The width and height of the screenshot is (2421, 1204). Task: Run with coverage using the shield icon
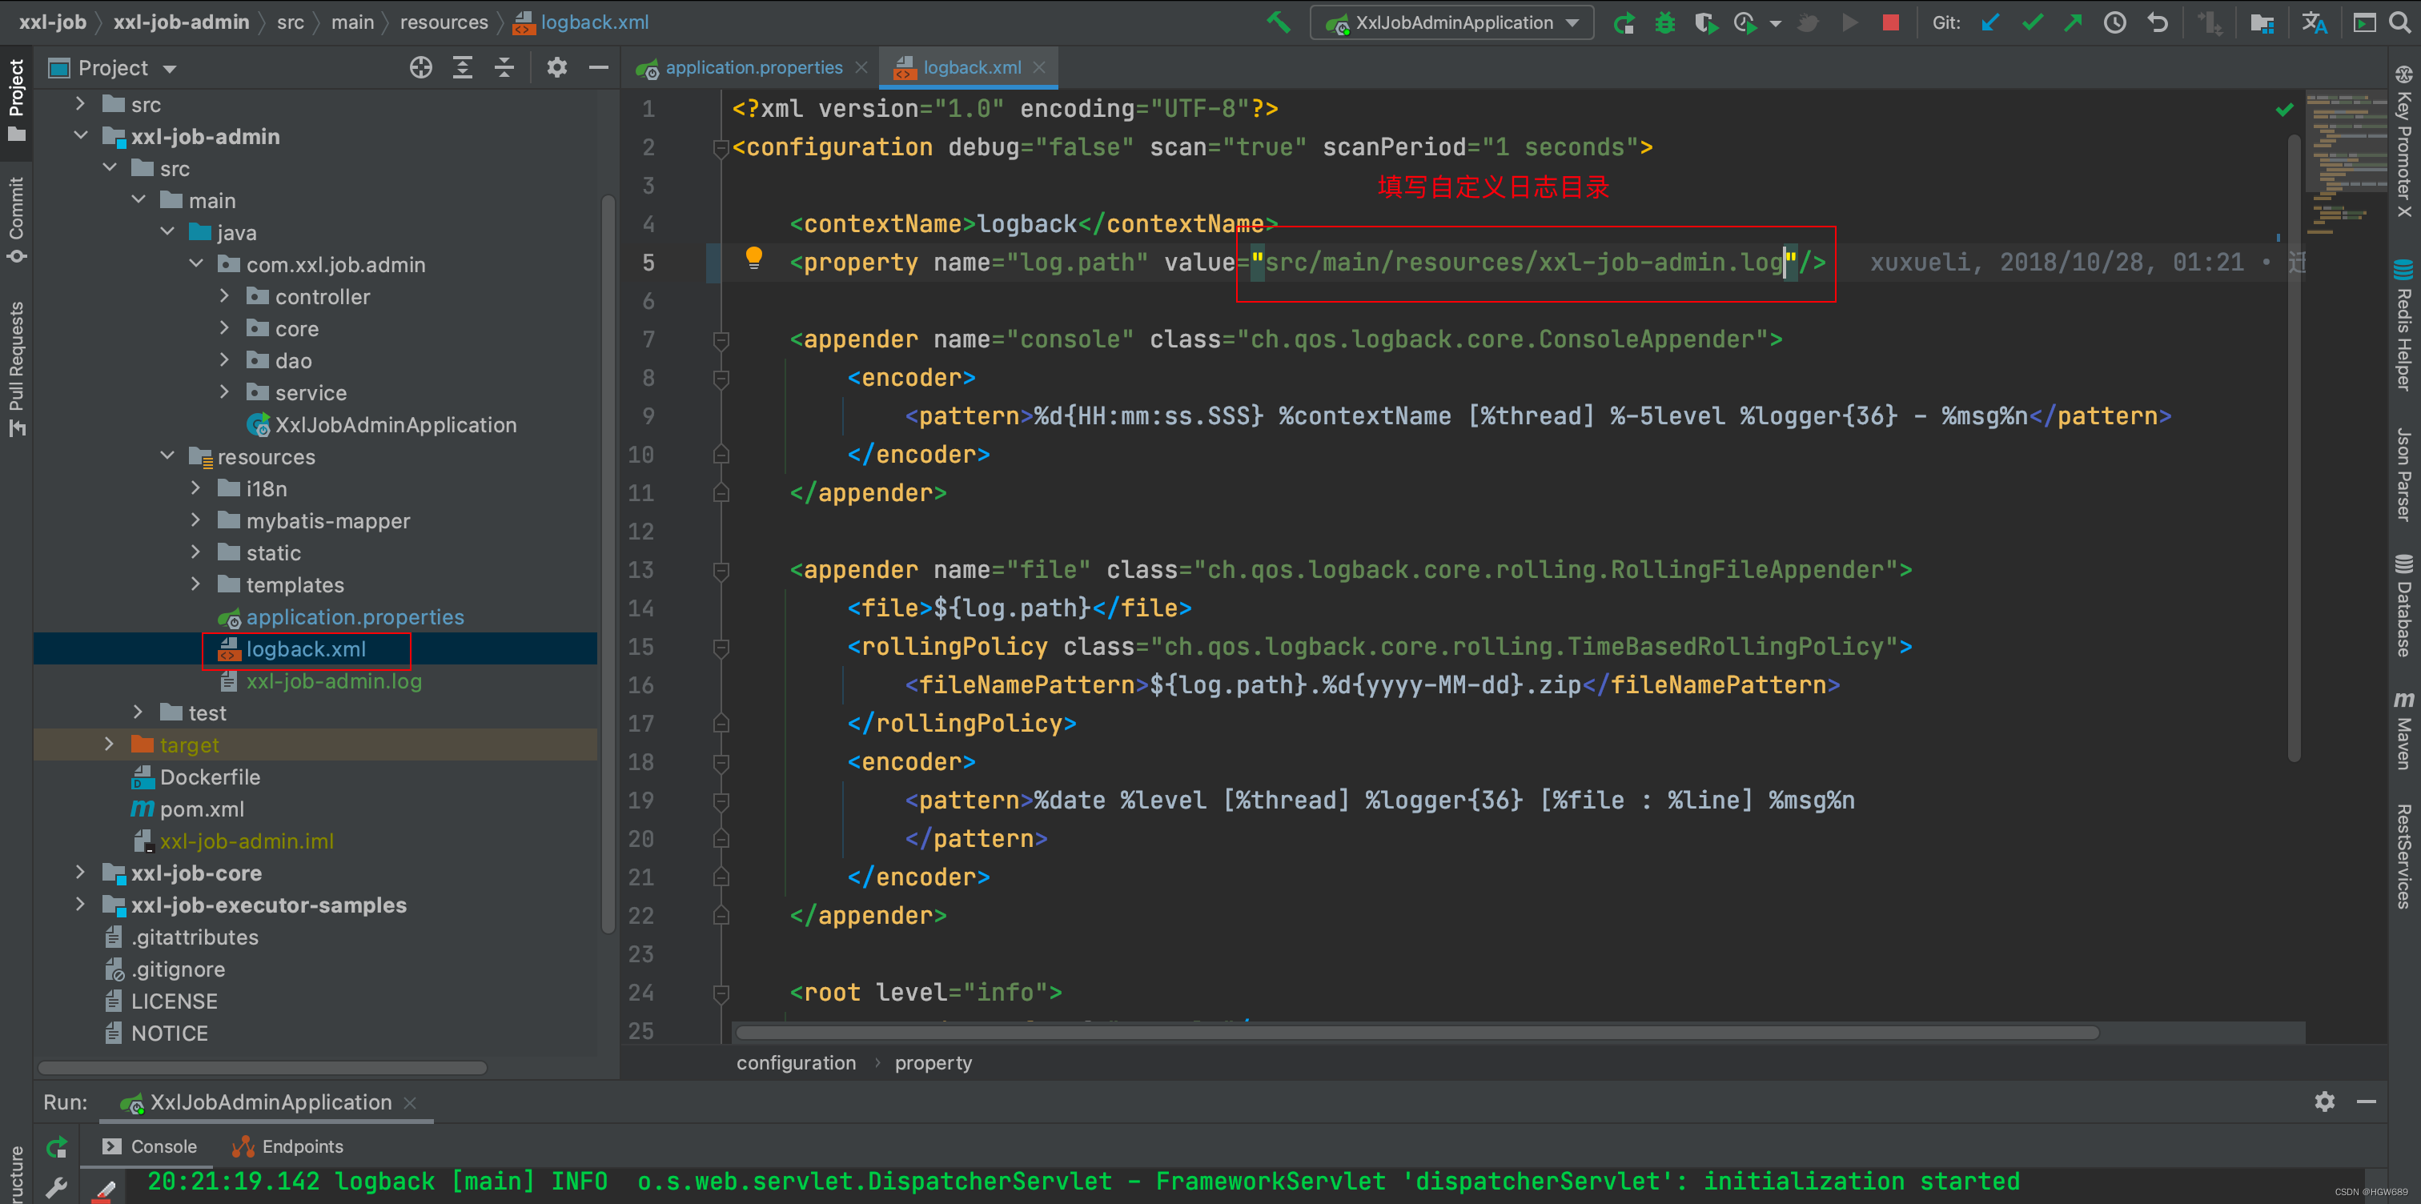[x=1706, y=22]
